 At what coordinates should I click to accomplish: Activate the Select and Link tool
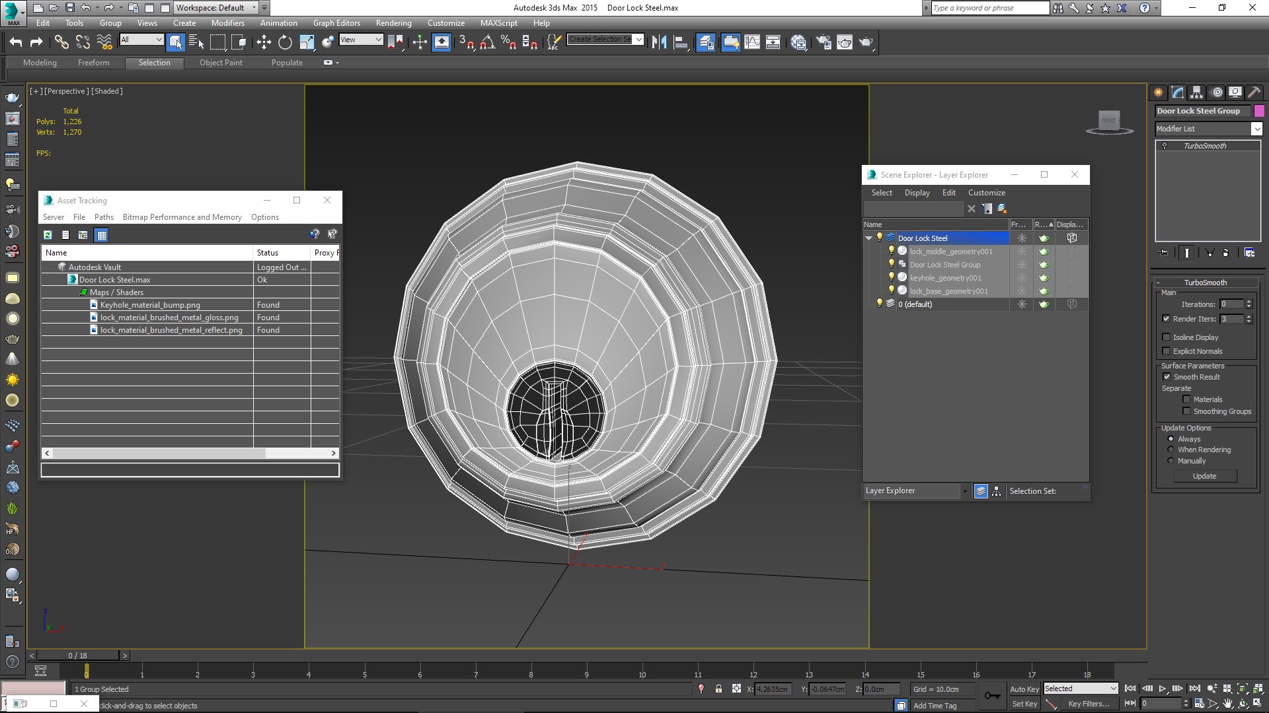pyautogui.click(x=61, y=42)
